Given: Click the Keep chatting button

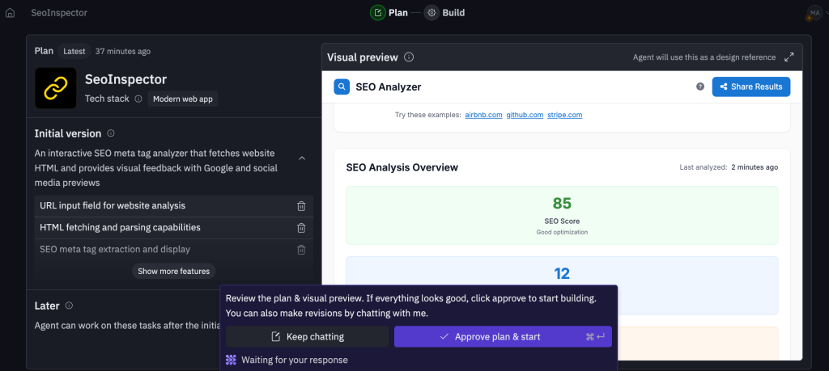Looking at the screenshot, I should click(307, 336).
